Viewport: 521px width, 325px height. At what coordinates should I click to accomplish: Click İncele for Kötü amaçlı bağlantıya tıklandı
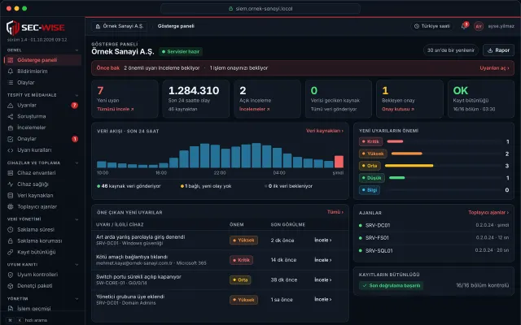[x=323, y=260]
